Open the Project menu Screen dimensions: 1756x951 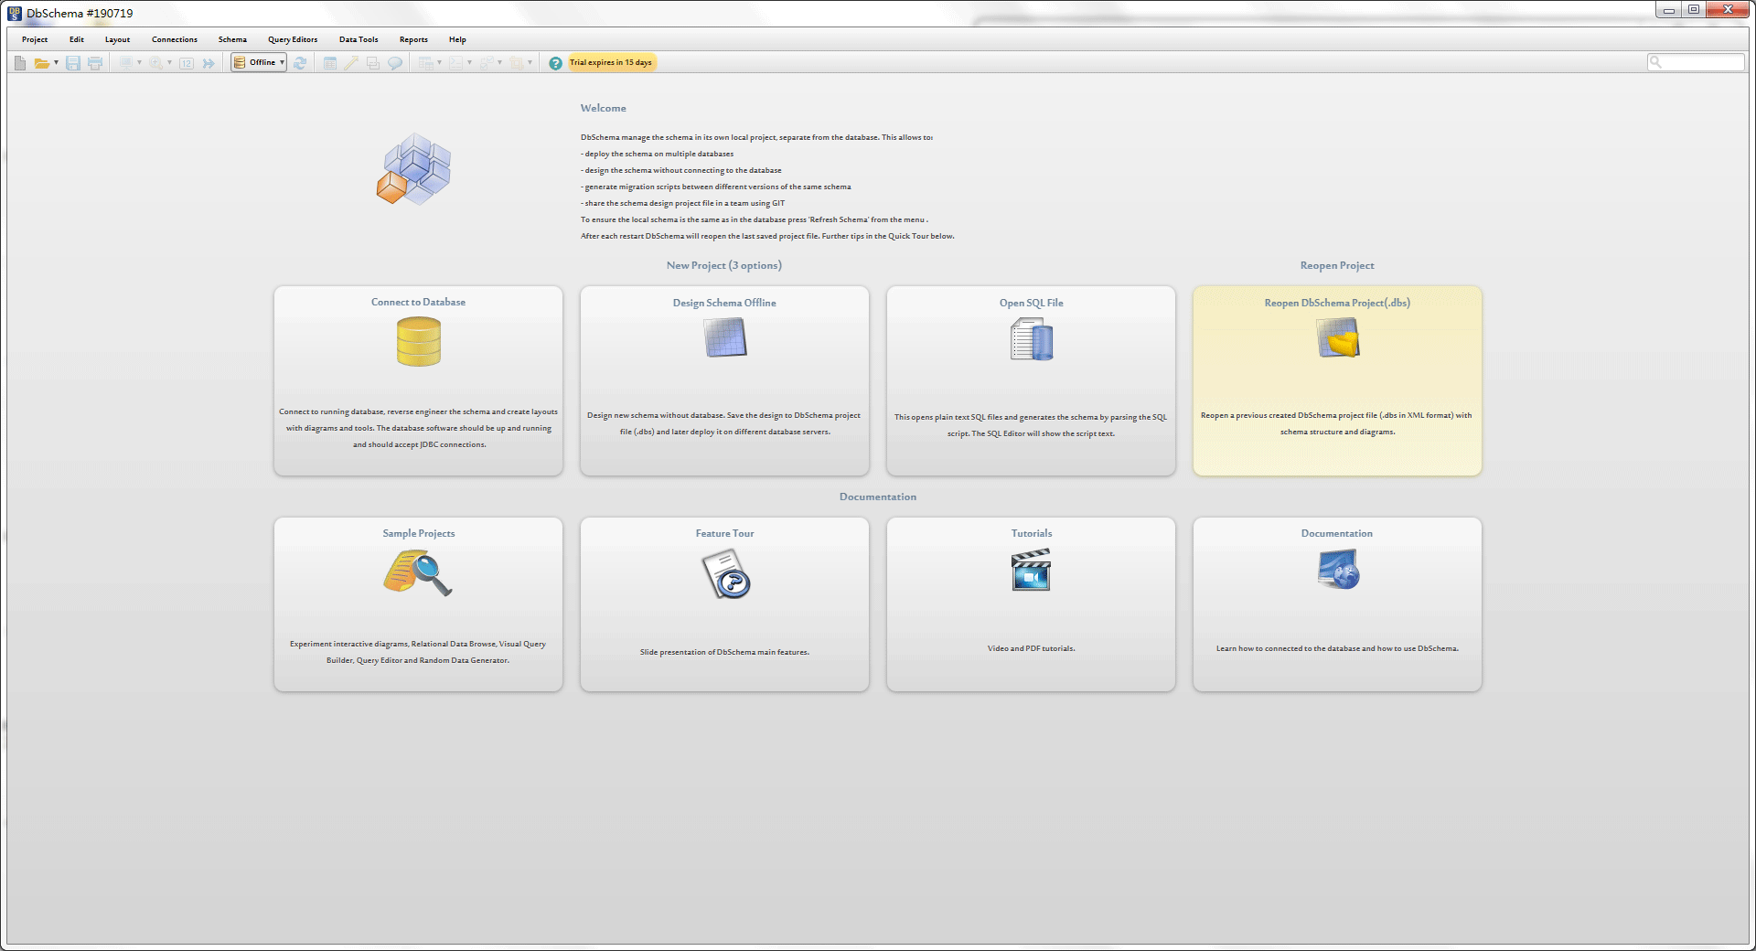click(x=35, y=39)
